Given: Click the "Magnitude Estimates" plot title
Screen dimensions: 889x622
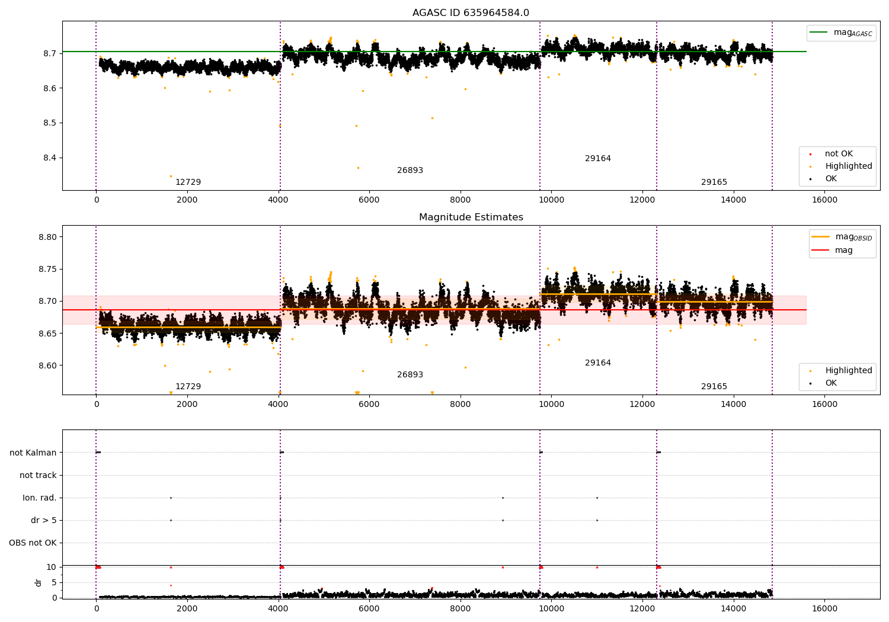Looking at the screenshot, I should click(471, 217).
